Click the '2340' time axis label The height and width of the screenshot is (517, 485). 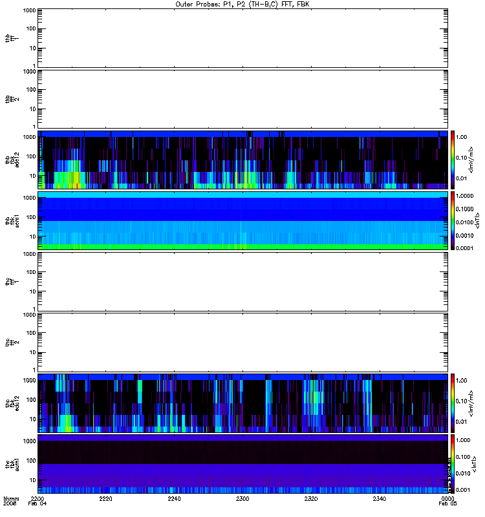pyautogui.click(x=380, y=498)
